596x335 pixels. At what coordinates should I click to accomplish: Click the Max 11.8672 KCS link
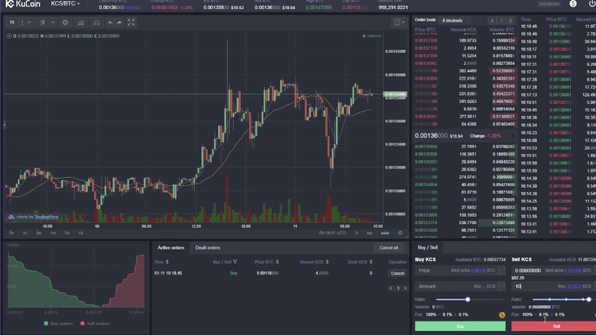tap(574, 286)
